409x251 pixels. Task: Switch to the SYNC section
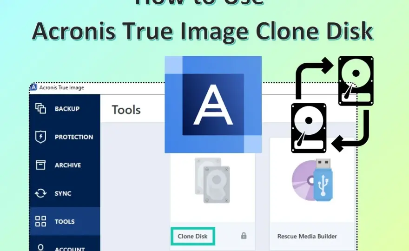point(63,193)
